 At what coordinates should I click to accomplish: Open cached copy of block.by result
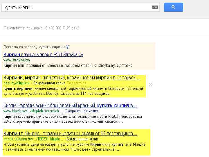[82, 111]
